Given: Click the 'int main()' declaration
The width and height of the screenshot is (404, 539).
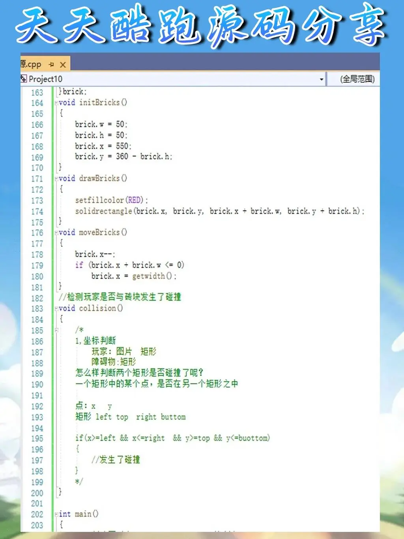Looking at the screenshot, I should click(79, 514).
